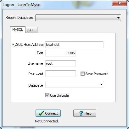Enable the Save Password checkbox
Screen dimensions: 129x129
pyautogui.click(x=82, y=74)
